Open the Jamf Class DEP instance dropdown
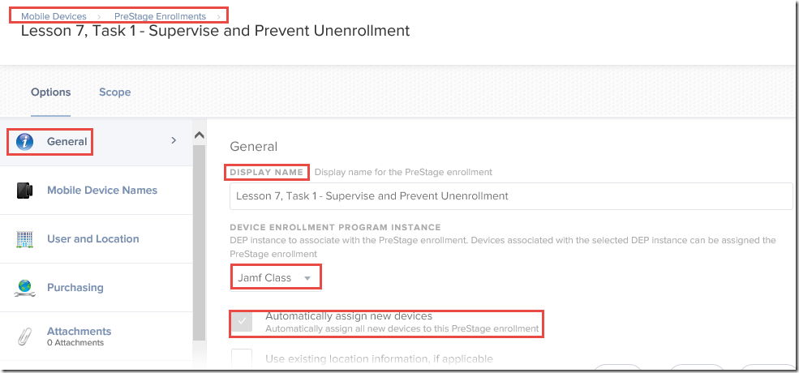 click(275, 278)
